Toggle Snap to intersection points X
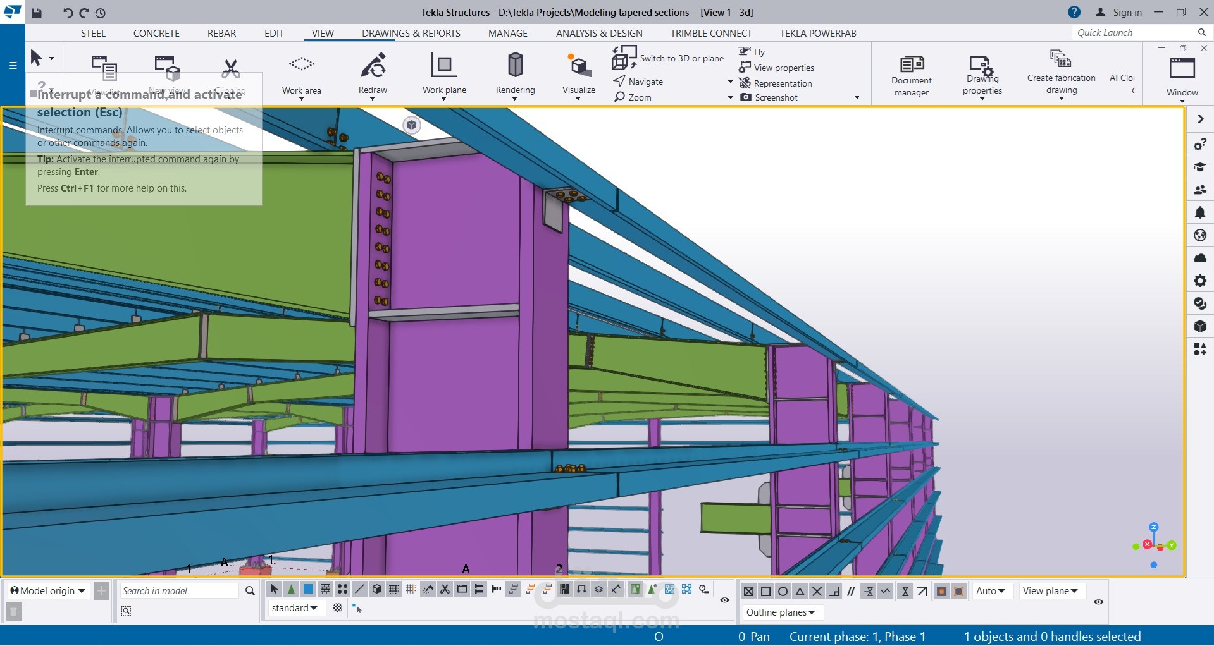This screenshot has width=1214, height=646. pos(817,592)
